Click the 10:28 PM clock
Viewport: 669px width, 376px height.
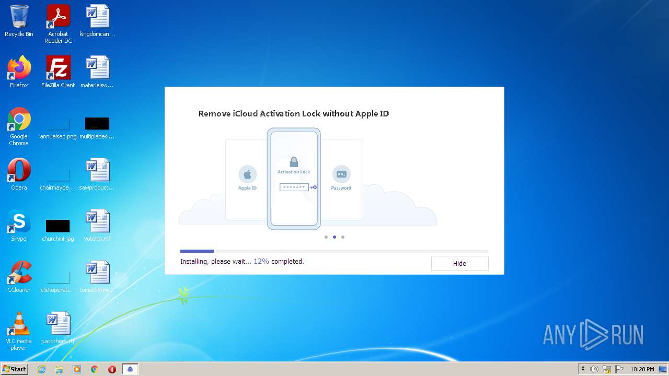tap(642, 369)
